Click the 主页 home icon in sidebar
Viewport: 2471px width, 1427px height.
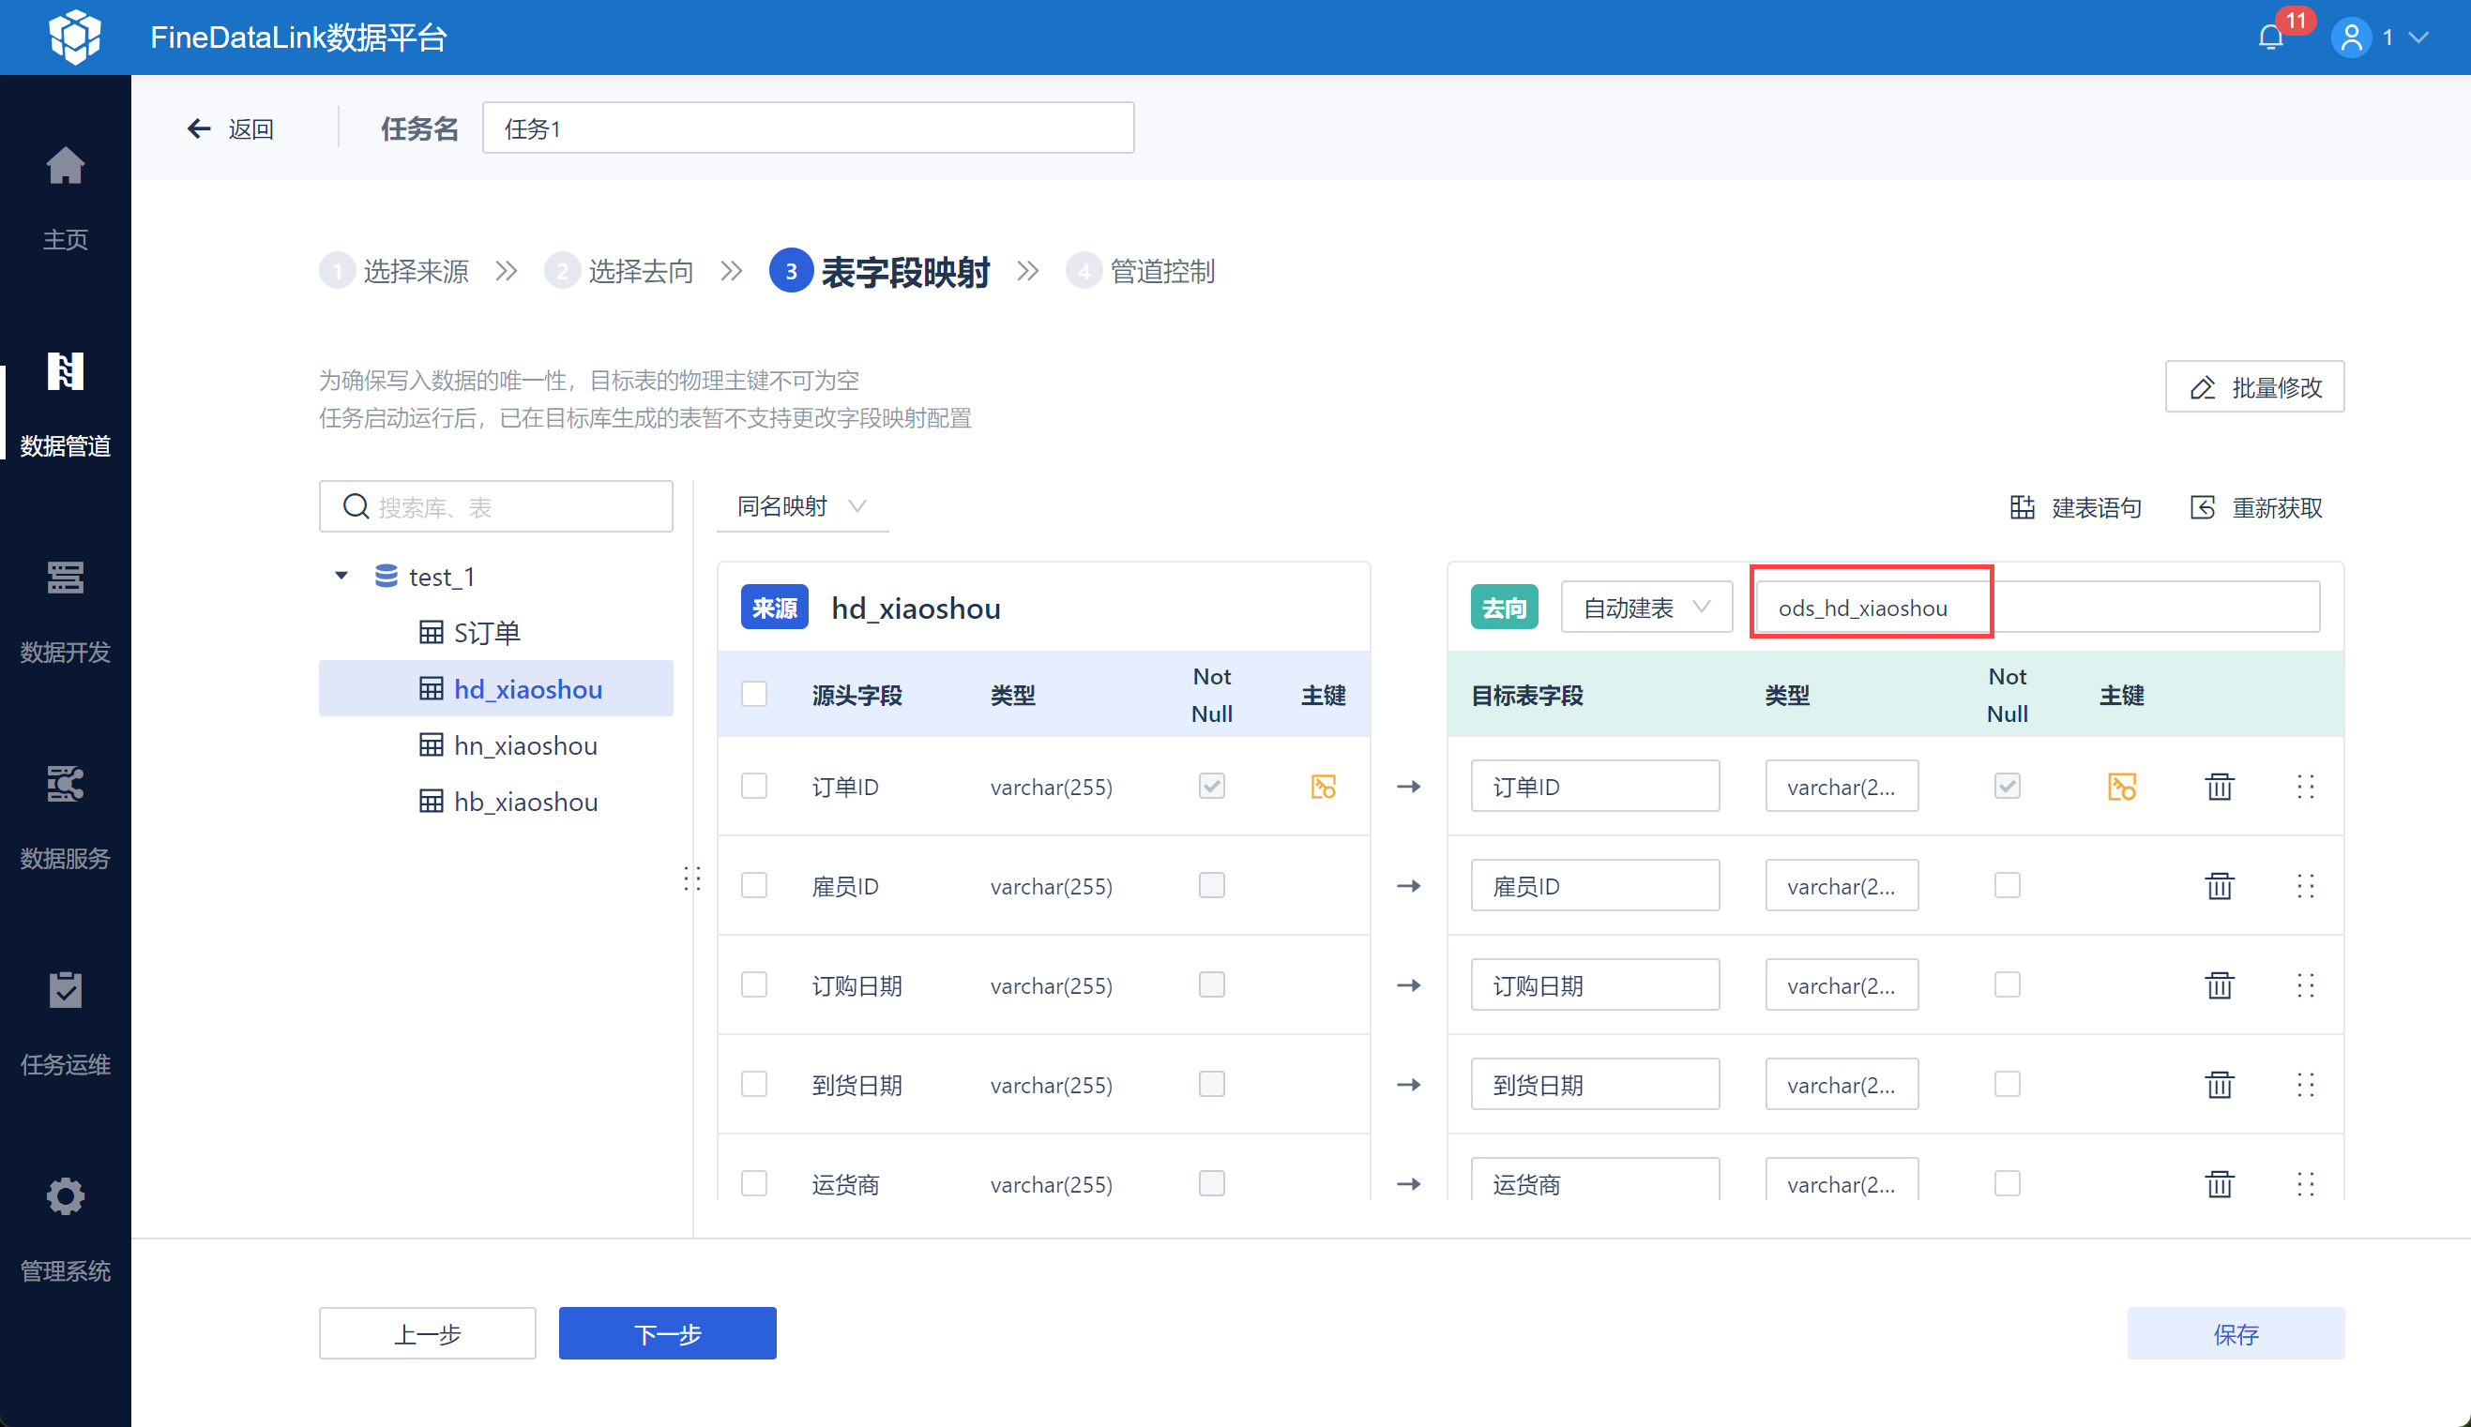tap(65, 167)
